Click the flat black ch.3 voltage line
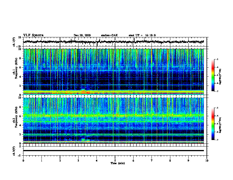233x180 pixels. point(113,151)
